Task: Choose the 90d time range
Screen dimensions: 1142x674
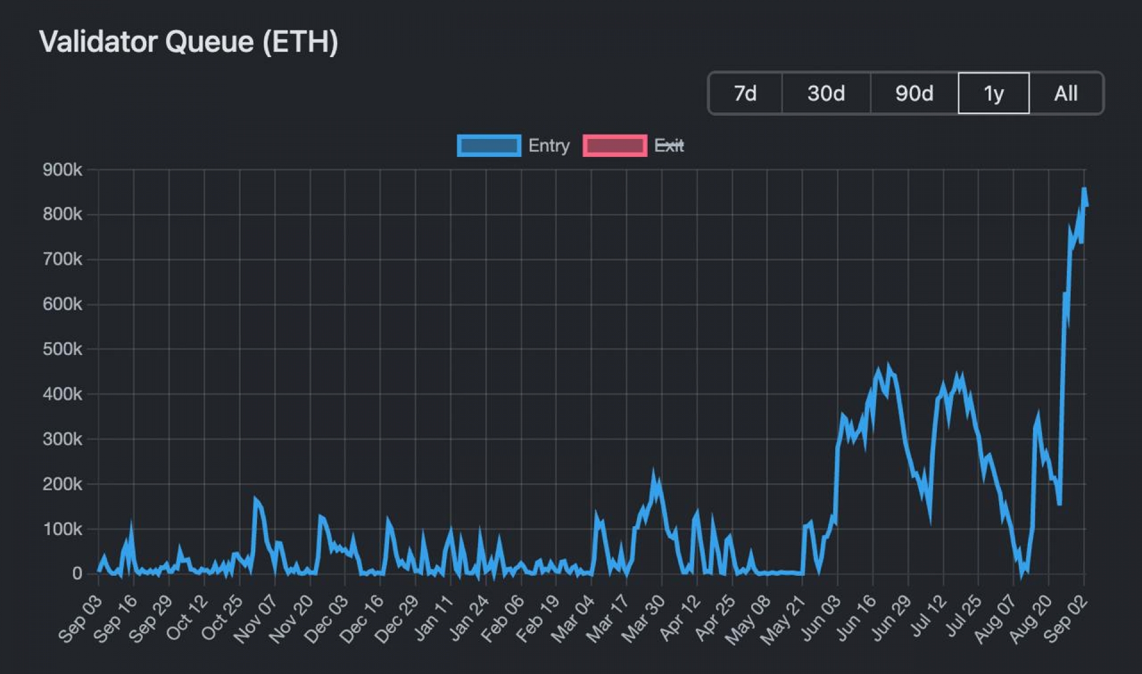Action: coord(914,93)
